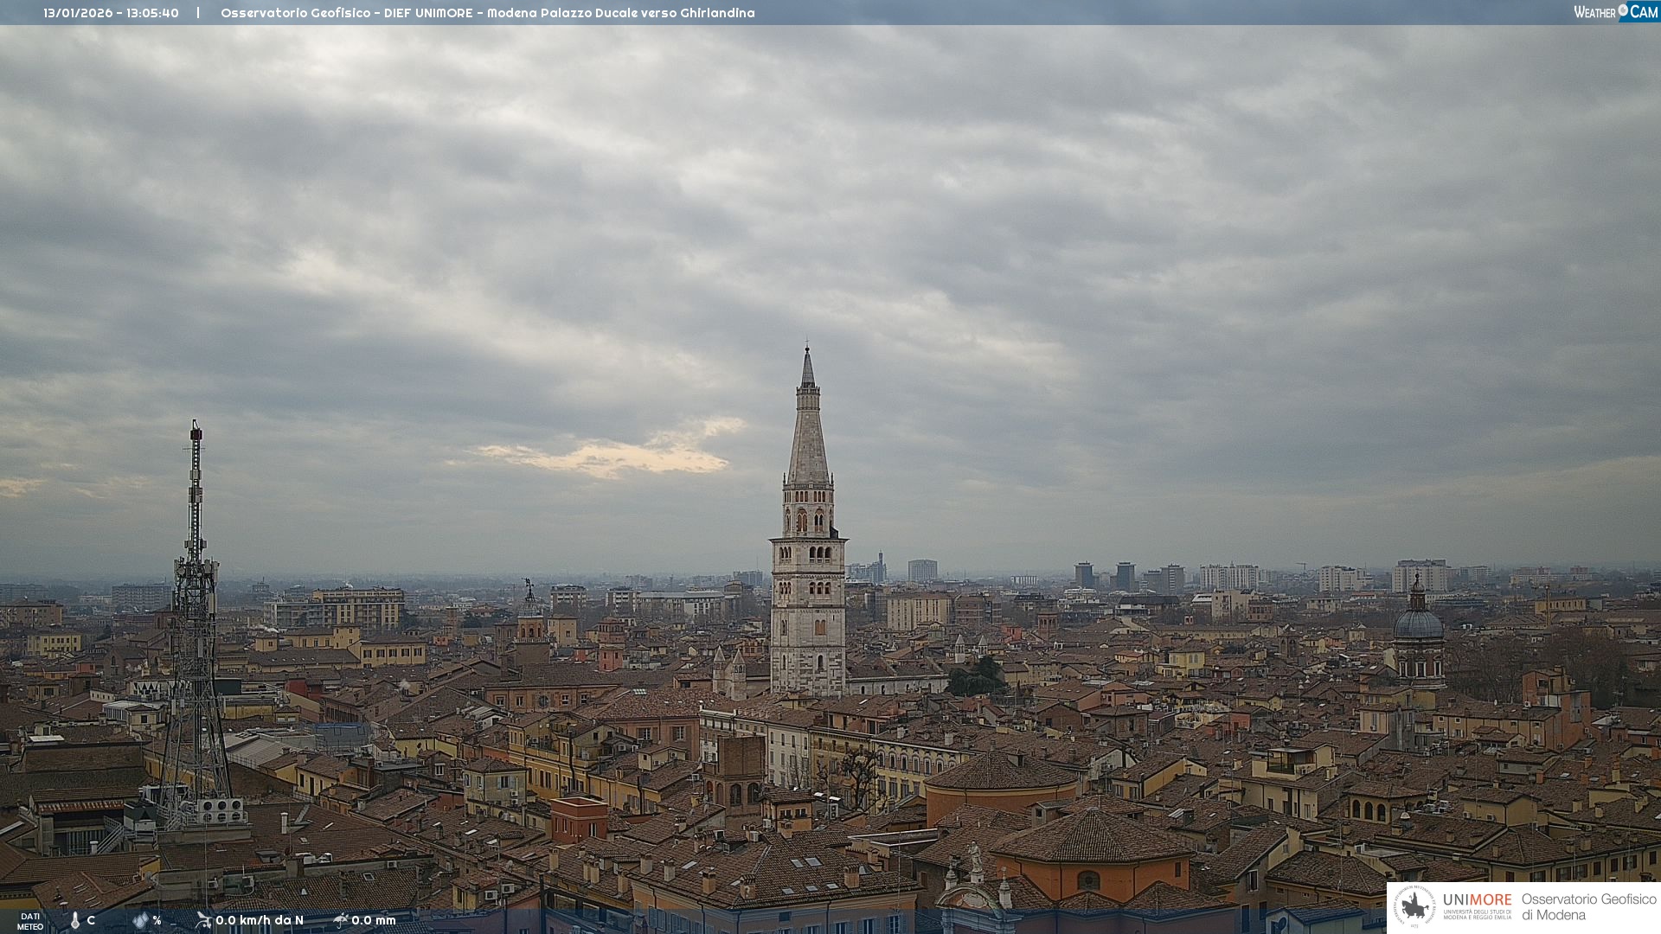1661x934 pixels.
Task: Click the UNIMORE university crest emblem
Action: point(1414,907)
